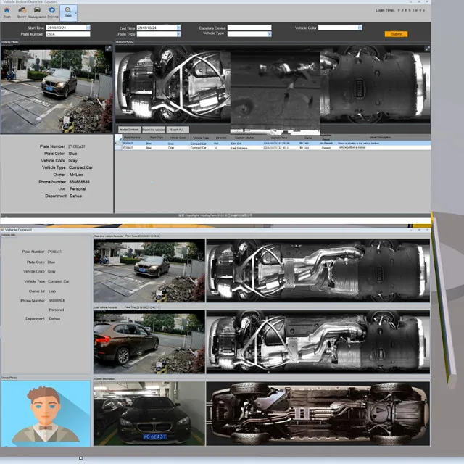The width and height of the screenshot is (464, 464).
Task: Open the Query toolbar icon
Action: [22, 12]
